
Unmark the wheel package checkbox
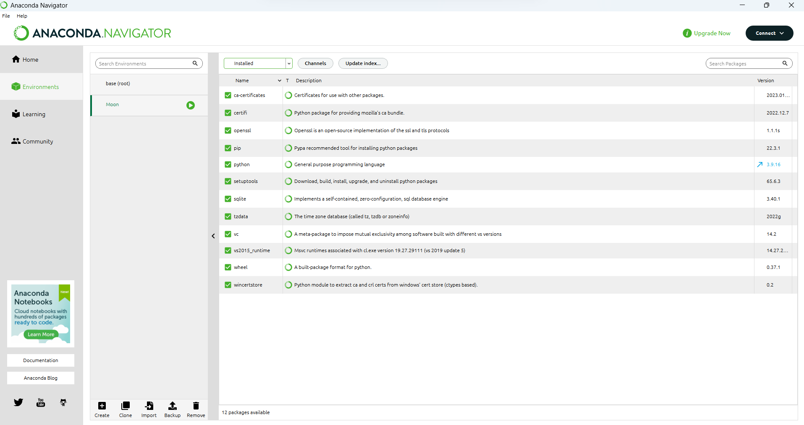228,267
